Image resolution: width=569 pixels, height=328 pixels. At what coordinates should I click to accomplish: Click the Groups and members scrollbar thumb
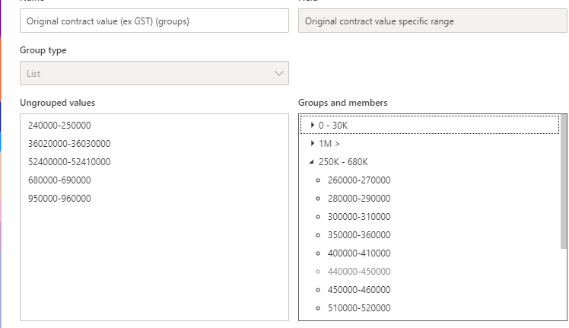[564, 182]
